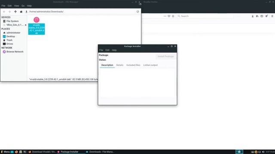Minimize the Package Installer window
Screen dimensions: 275x154
[168, 46]
